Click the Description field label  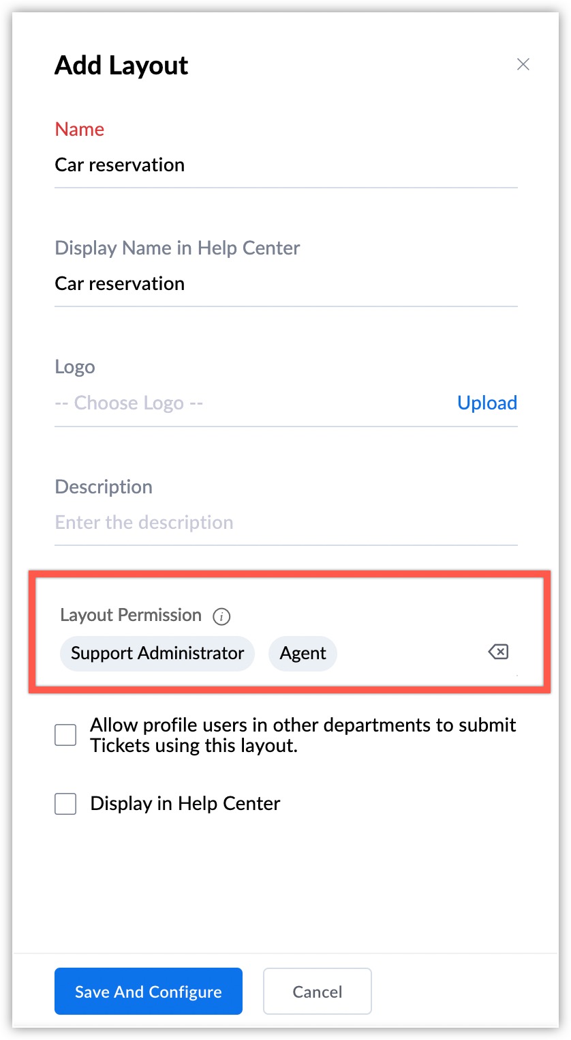[x=104, y=487]
